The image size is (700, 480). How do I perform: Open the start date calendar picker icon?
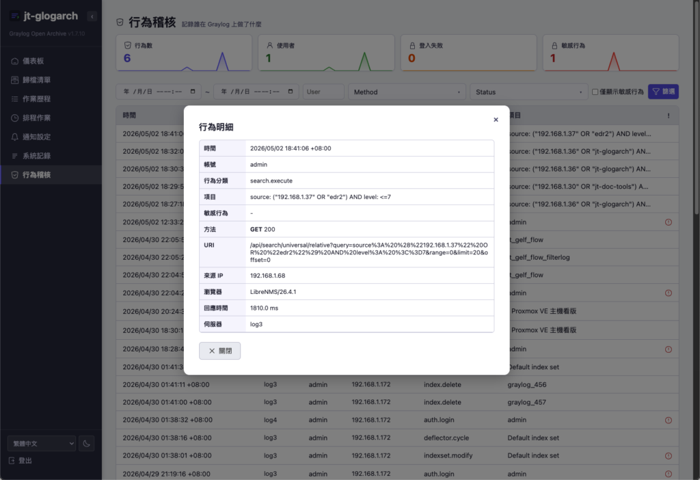click(x=193, y=92)
